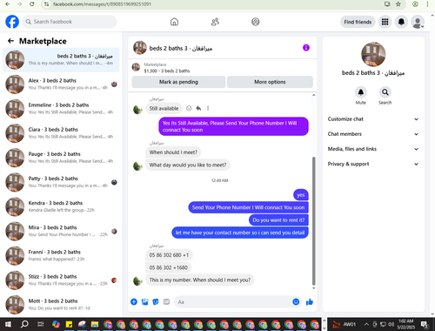React to the 'Still available' message
435x331 pixels.
click(x=189, y=108)
